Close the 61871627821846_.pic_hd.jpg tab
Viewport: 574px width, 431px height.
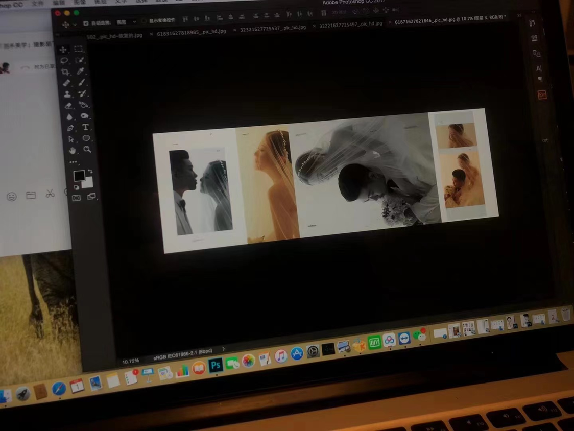390,22
